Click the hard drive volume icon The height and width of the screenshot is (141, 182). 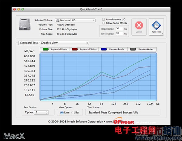tap(25, 24)
